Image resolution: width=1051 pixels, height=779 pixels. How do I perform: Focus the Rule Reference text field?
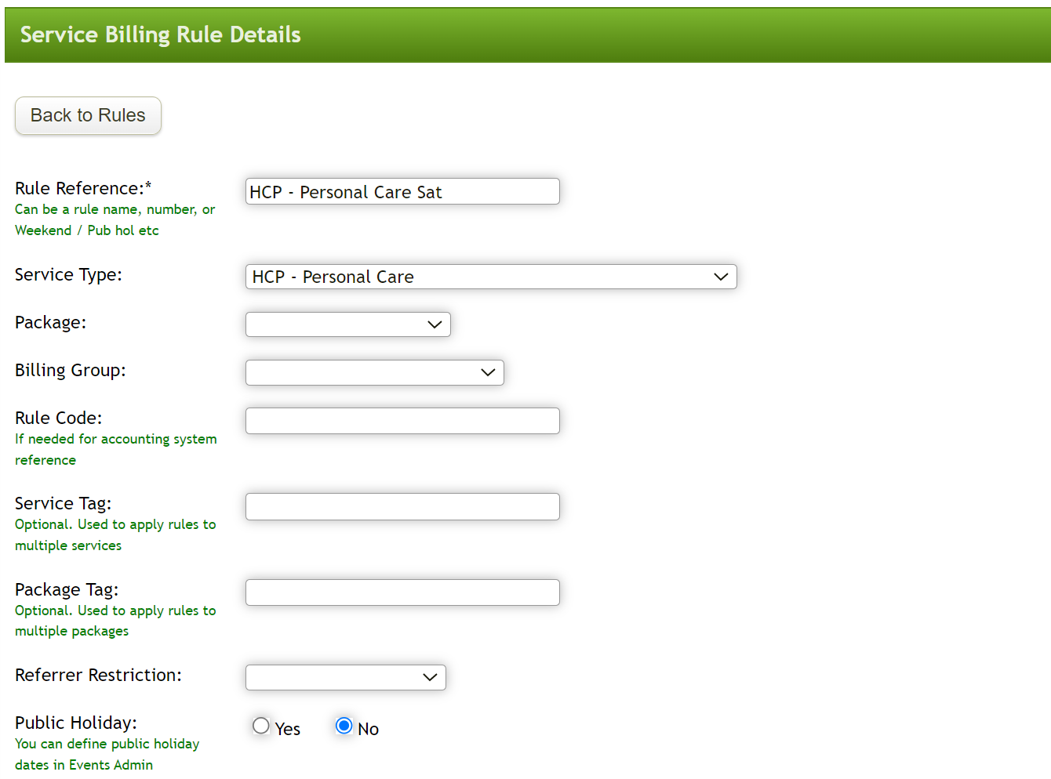(402, 190)
